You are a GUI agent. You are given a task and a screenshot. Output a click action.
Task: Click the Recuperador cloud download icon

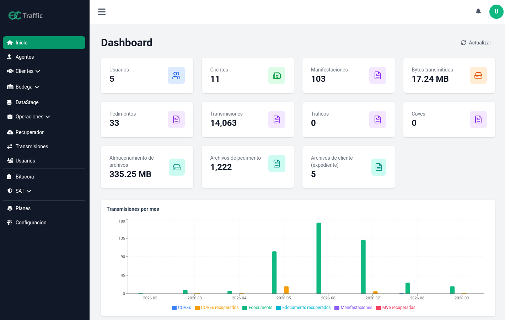10,132
